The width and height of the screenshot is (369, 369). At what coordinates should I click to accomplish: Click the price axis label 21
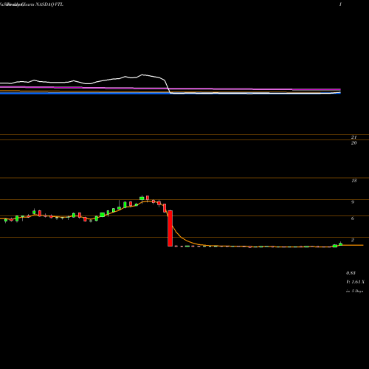(x=354, y=137)
